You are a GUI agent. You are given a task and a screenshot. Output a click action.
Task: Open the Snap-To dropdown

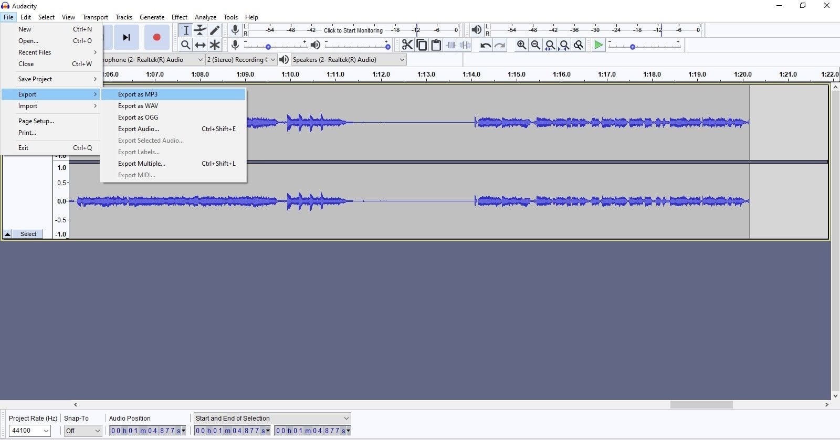[x=82, y=431]
